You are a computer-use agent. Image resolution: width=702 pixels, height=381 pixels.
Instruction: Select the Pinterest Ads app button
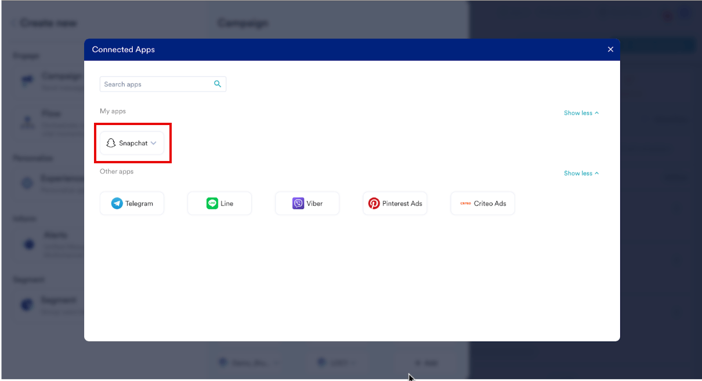(x=395, y=203)
